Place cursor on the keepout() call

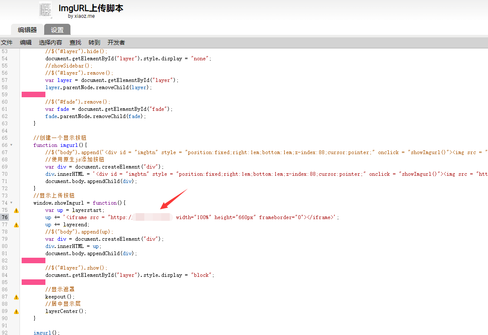pos(60,297)
